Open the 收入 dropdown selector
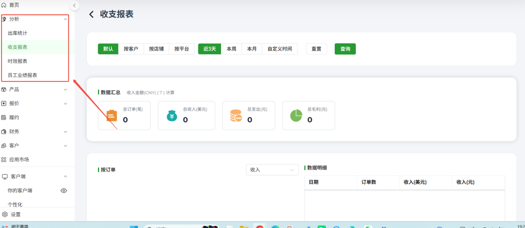Image resolution: width=525 pixels, height=228 pixels. tap(272, 170)
